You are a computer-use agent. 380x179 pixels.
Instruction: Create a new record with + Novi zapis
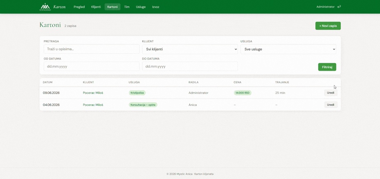(328, 26)
